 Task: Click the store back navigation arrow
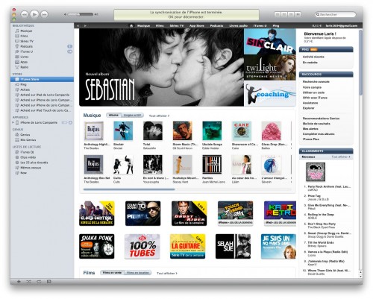pos(78,25)
